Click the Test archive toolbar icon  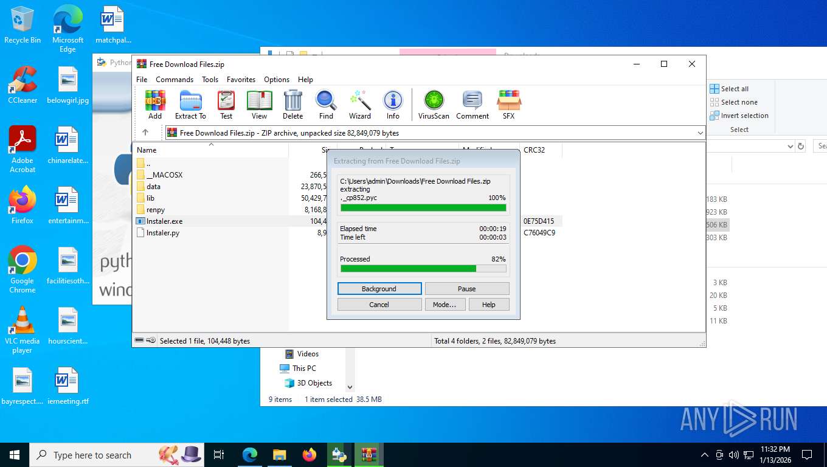click(x=226, y=105)
